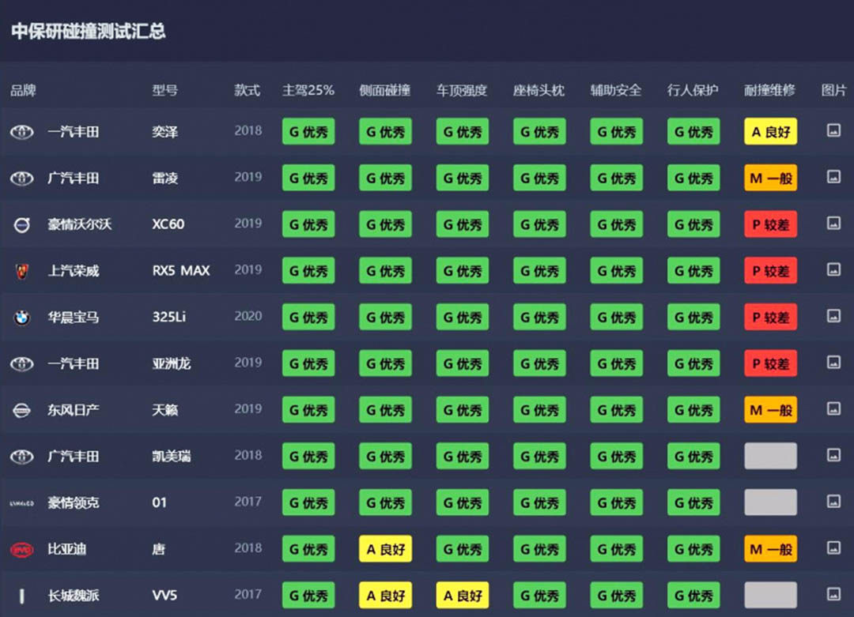Screen dimensions: 854x617
Task: Click the BMW brand logo
Action: pyautogui.click(x=21, y=318)
